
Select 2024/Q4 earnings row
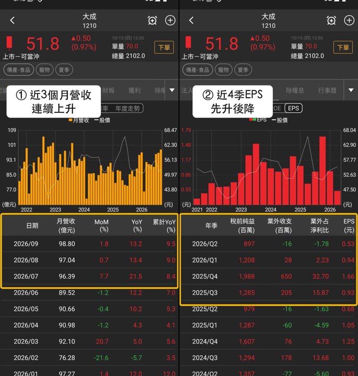268,342
